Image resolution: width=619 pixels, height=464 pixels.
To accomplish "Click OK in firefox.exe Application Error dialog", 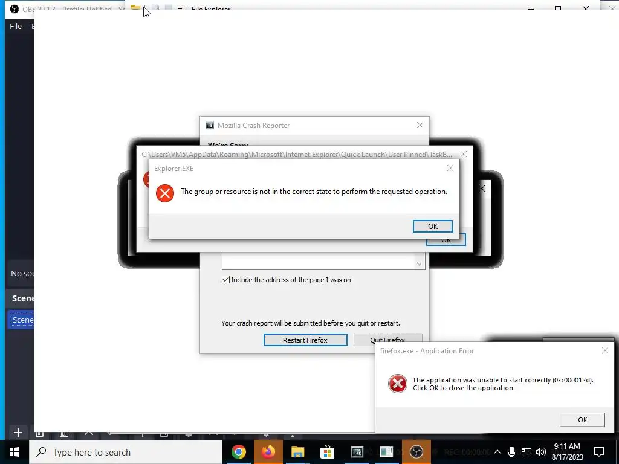I will pos(582,420).
